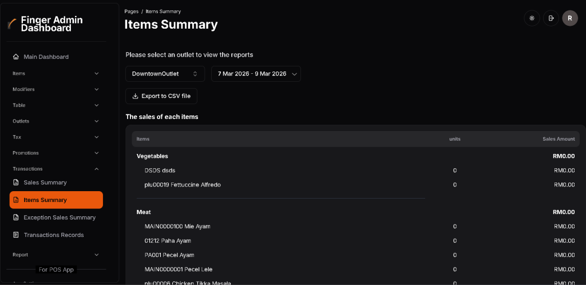The width and height of the screenshot is (586, 285).
Task: Open the date range picker dropdown
Action: [x=256, y=74]
